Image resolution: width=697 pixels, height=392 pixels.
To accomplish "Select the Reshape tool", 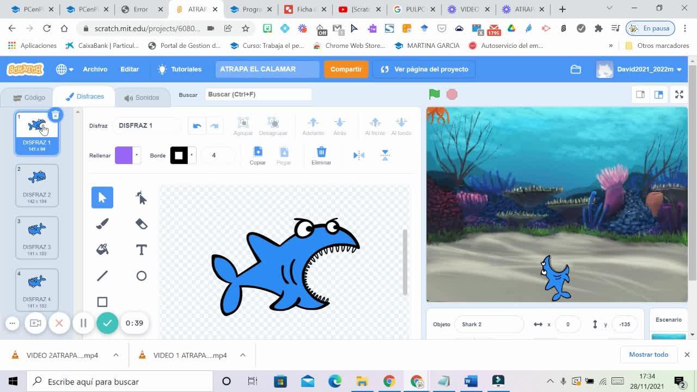I will point(141,198).
